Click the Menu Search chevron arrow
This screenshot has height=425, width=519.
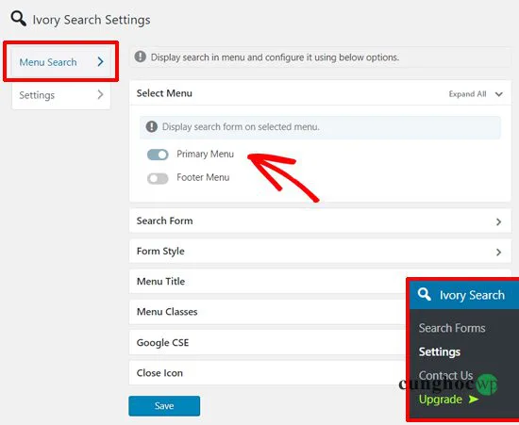(101, 61)
